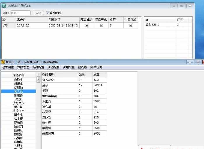Maximize the 注册机 window
The image size is (204, 149).
tap(182, 6)
